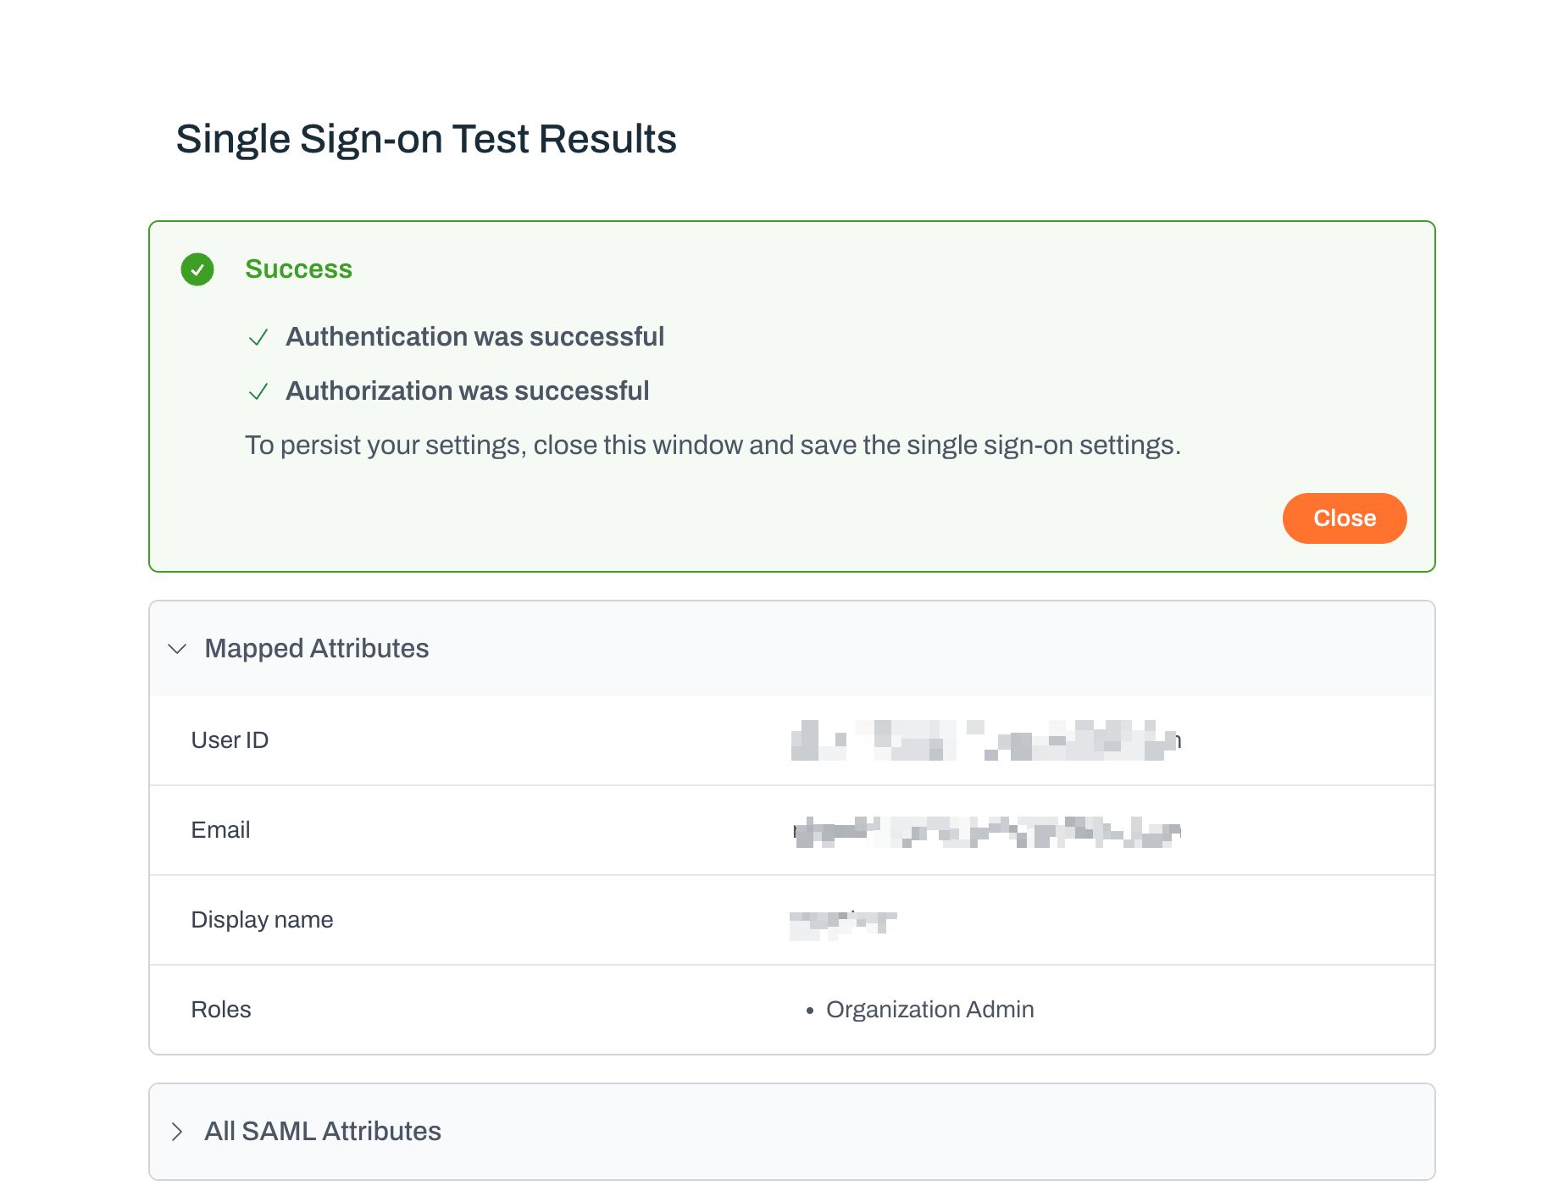The width and height of the screenshot is (1542, 1191).
Task: Click the Email attribute label
Action: [220, 830]
